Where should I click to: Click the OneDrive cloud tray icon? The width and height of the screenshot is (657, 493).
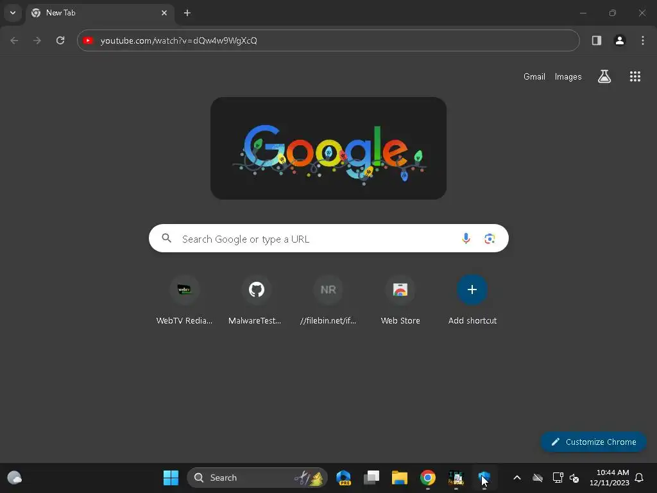click(538, 478)
